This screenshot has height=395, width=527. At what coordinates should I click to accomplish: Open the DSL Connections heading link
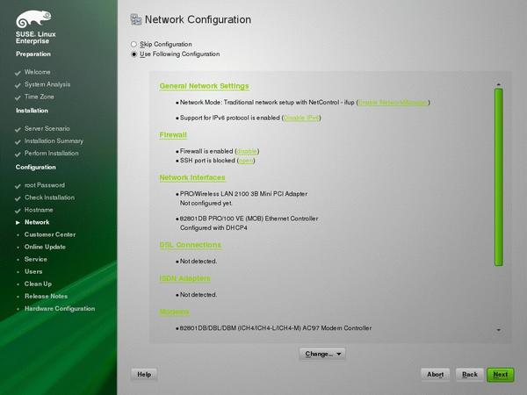pos(191,245)
